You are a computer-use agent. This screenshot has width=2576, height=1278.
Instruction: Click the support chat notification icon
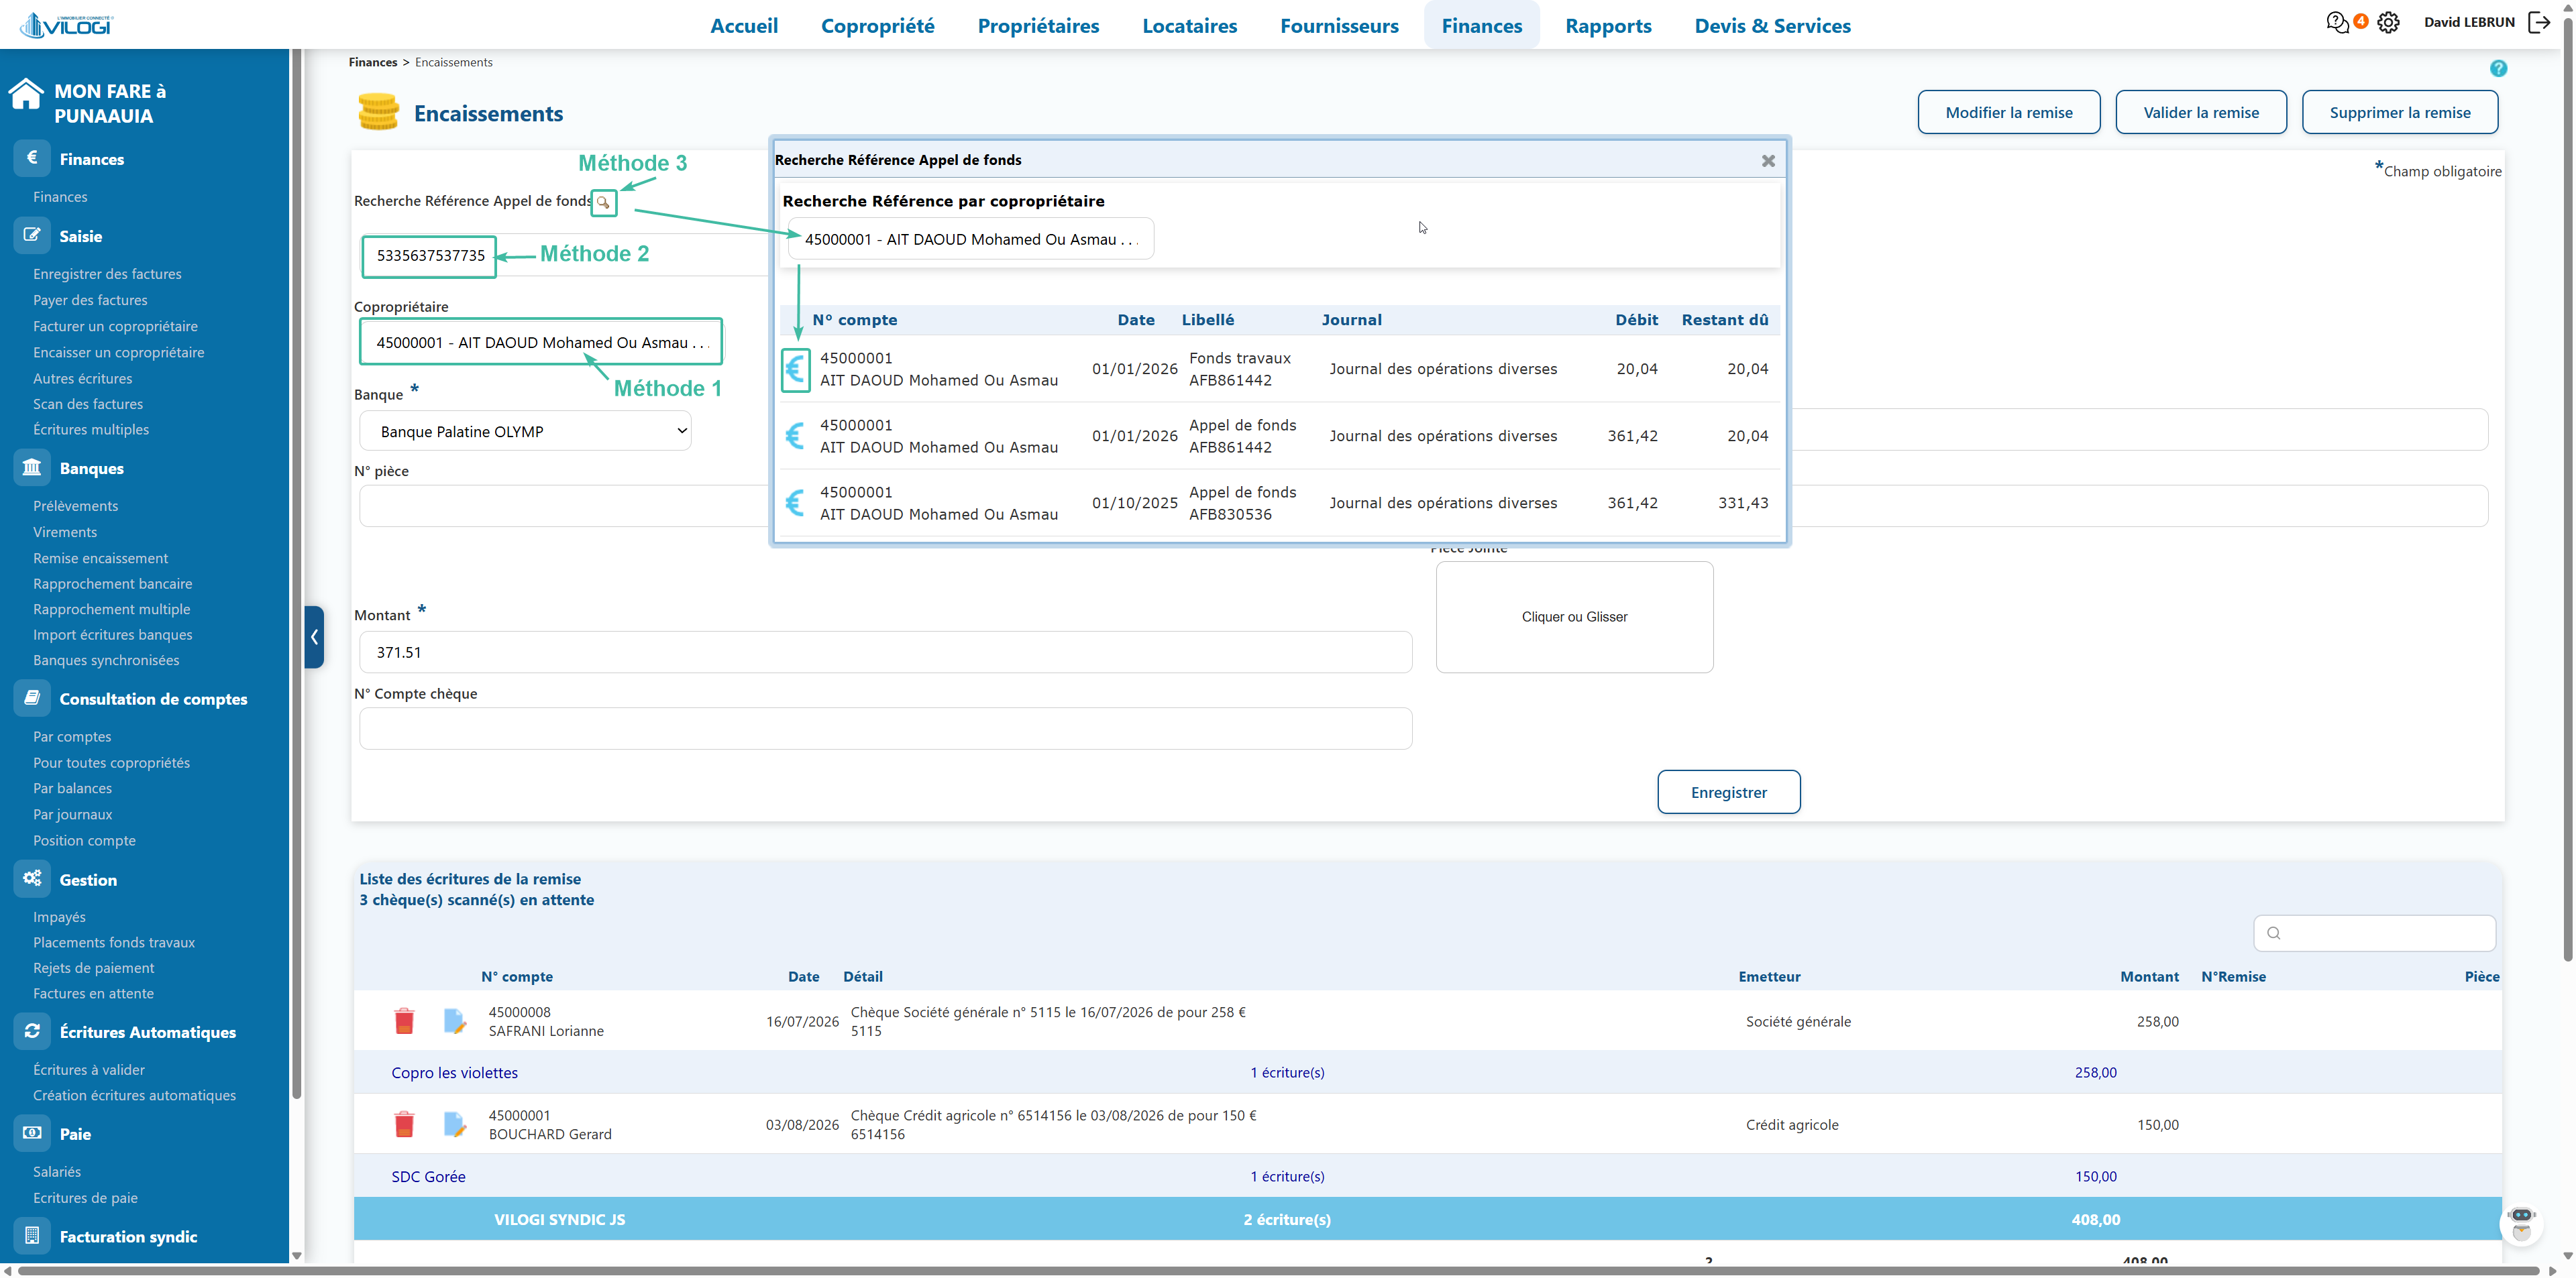(x=2337, y=22)
